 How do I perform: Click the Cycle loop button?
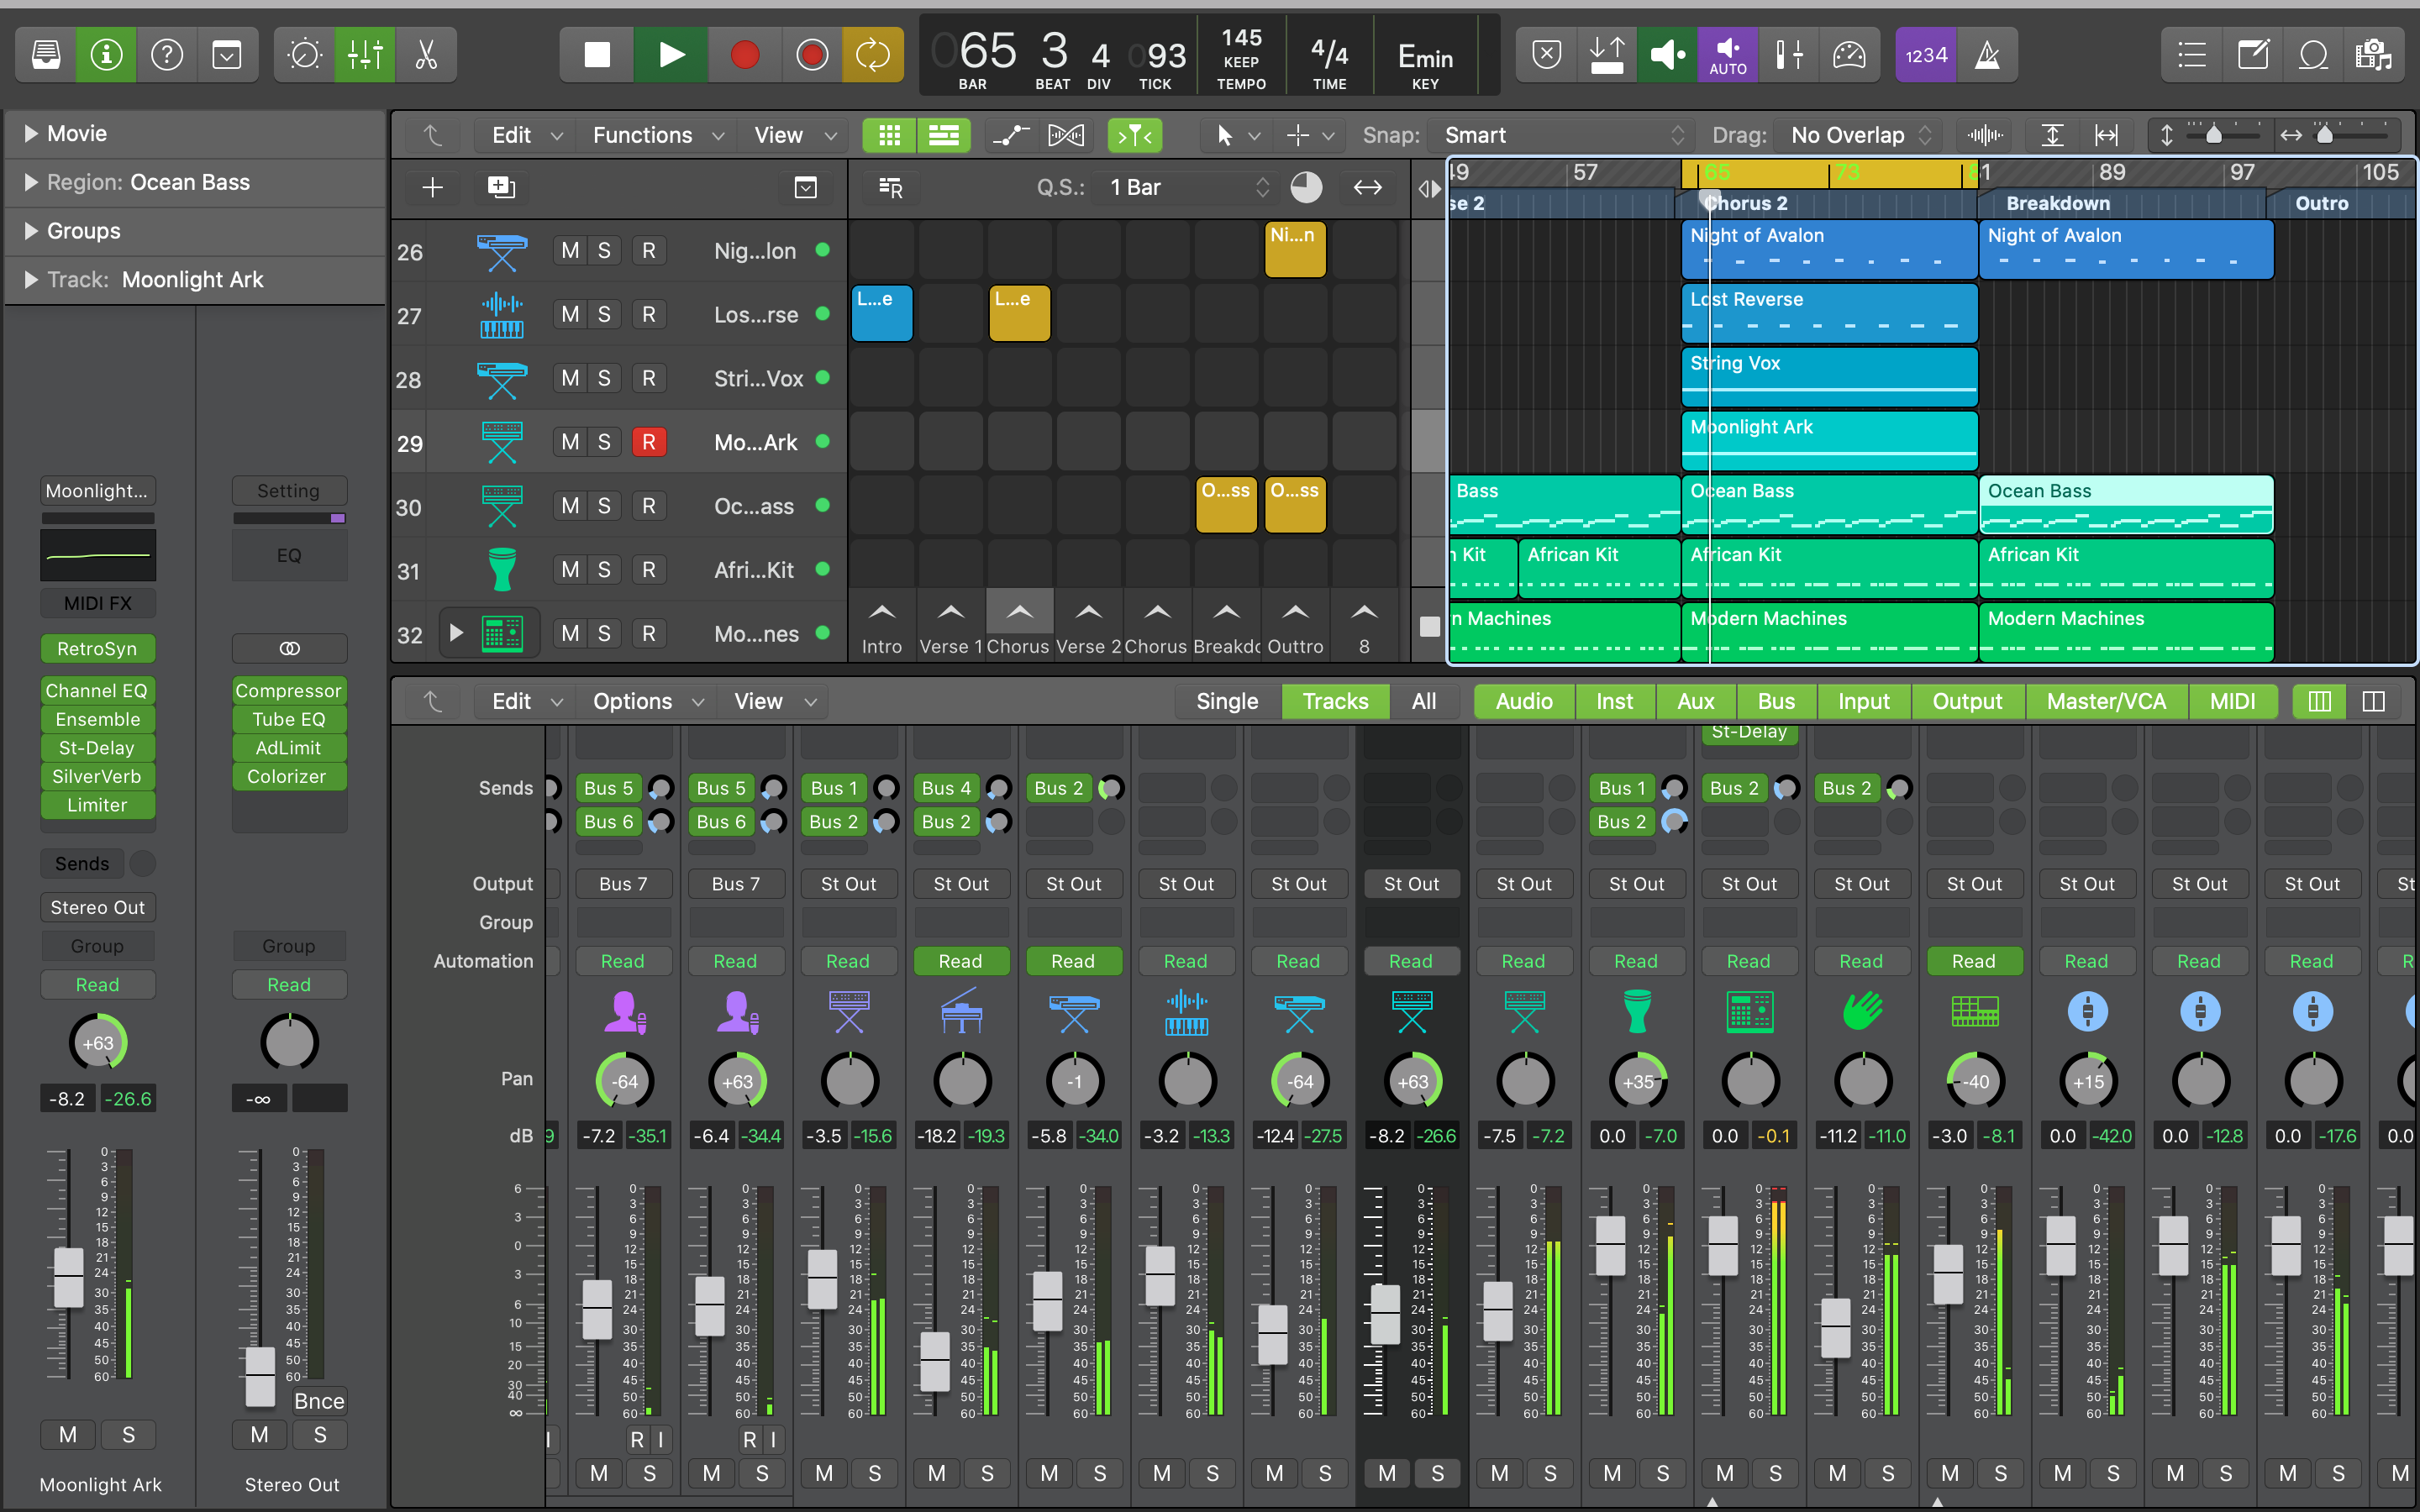(872, 54)
